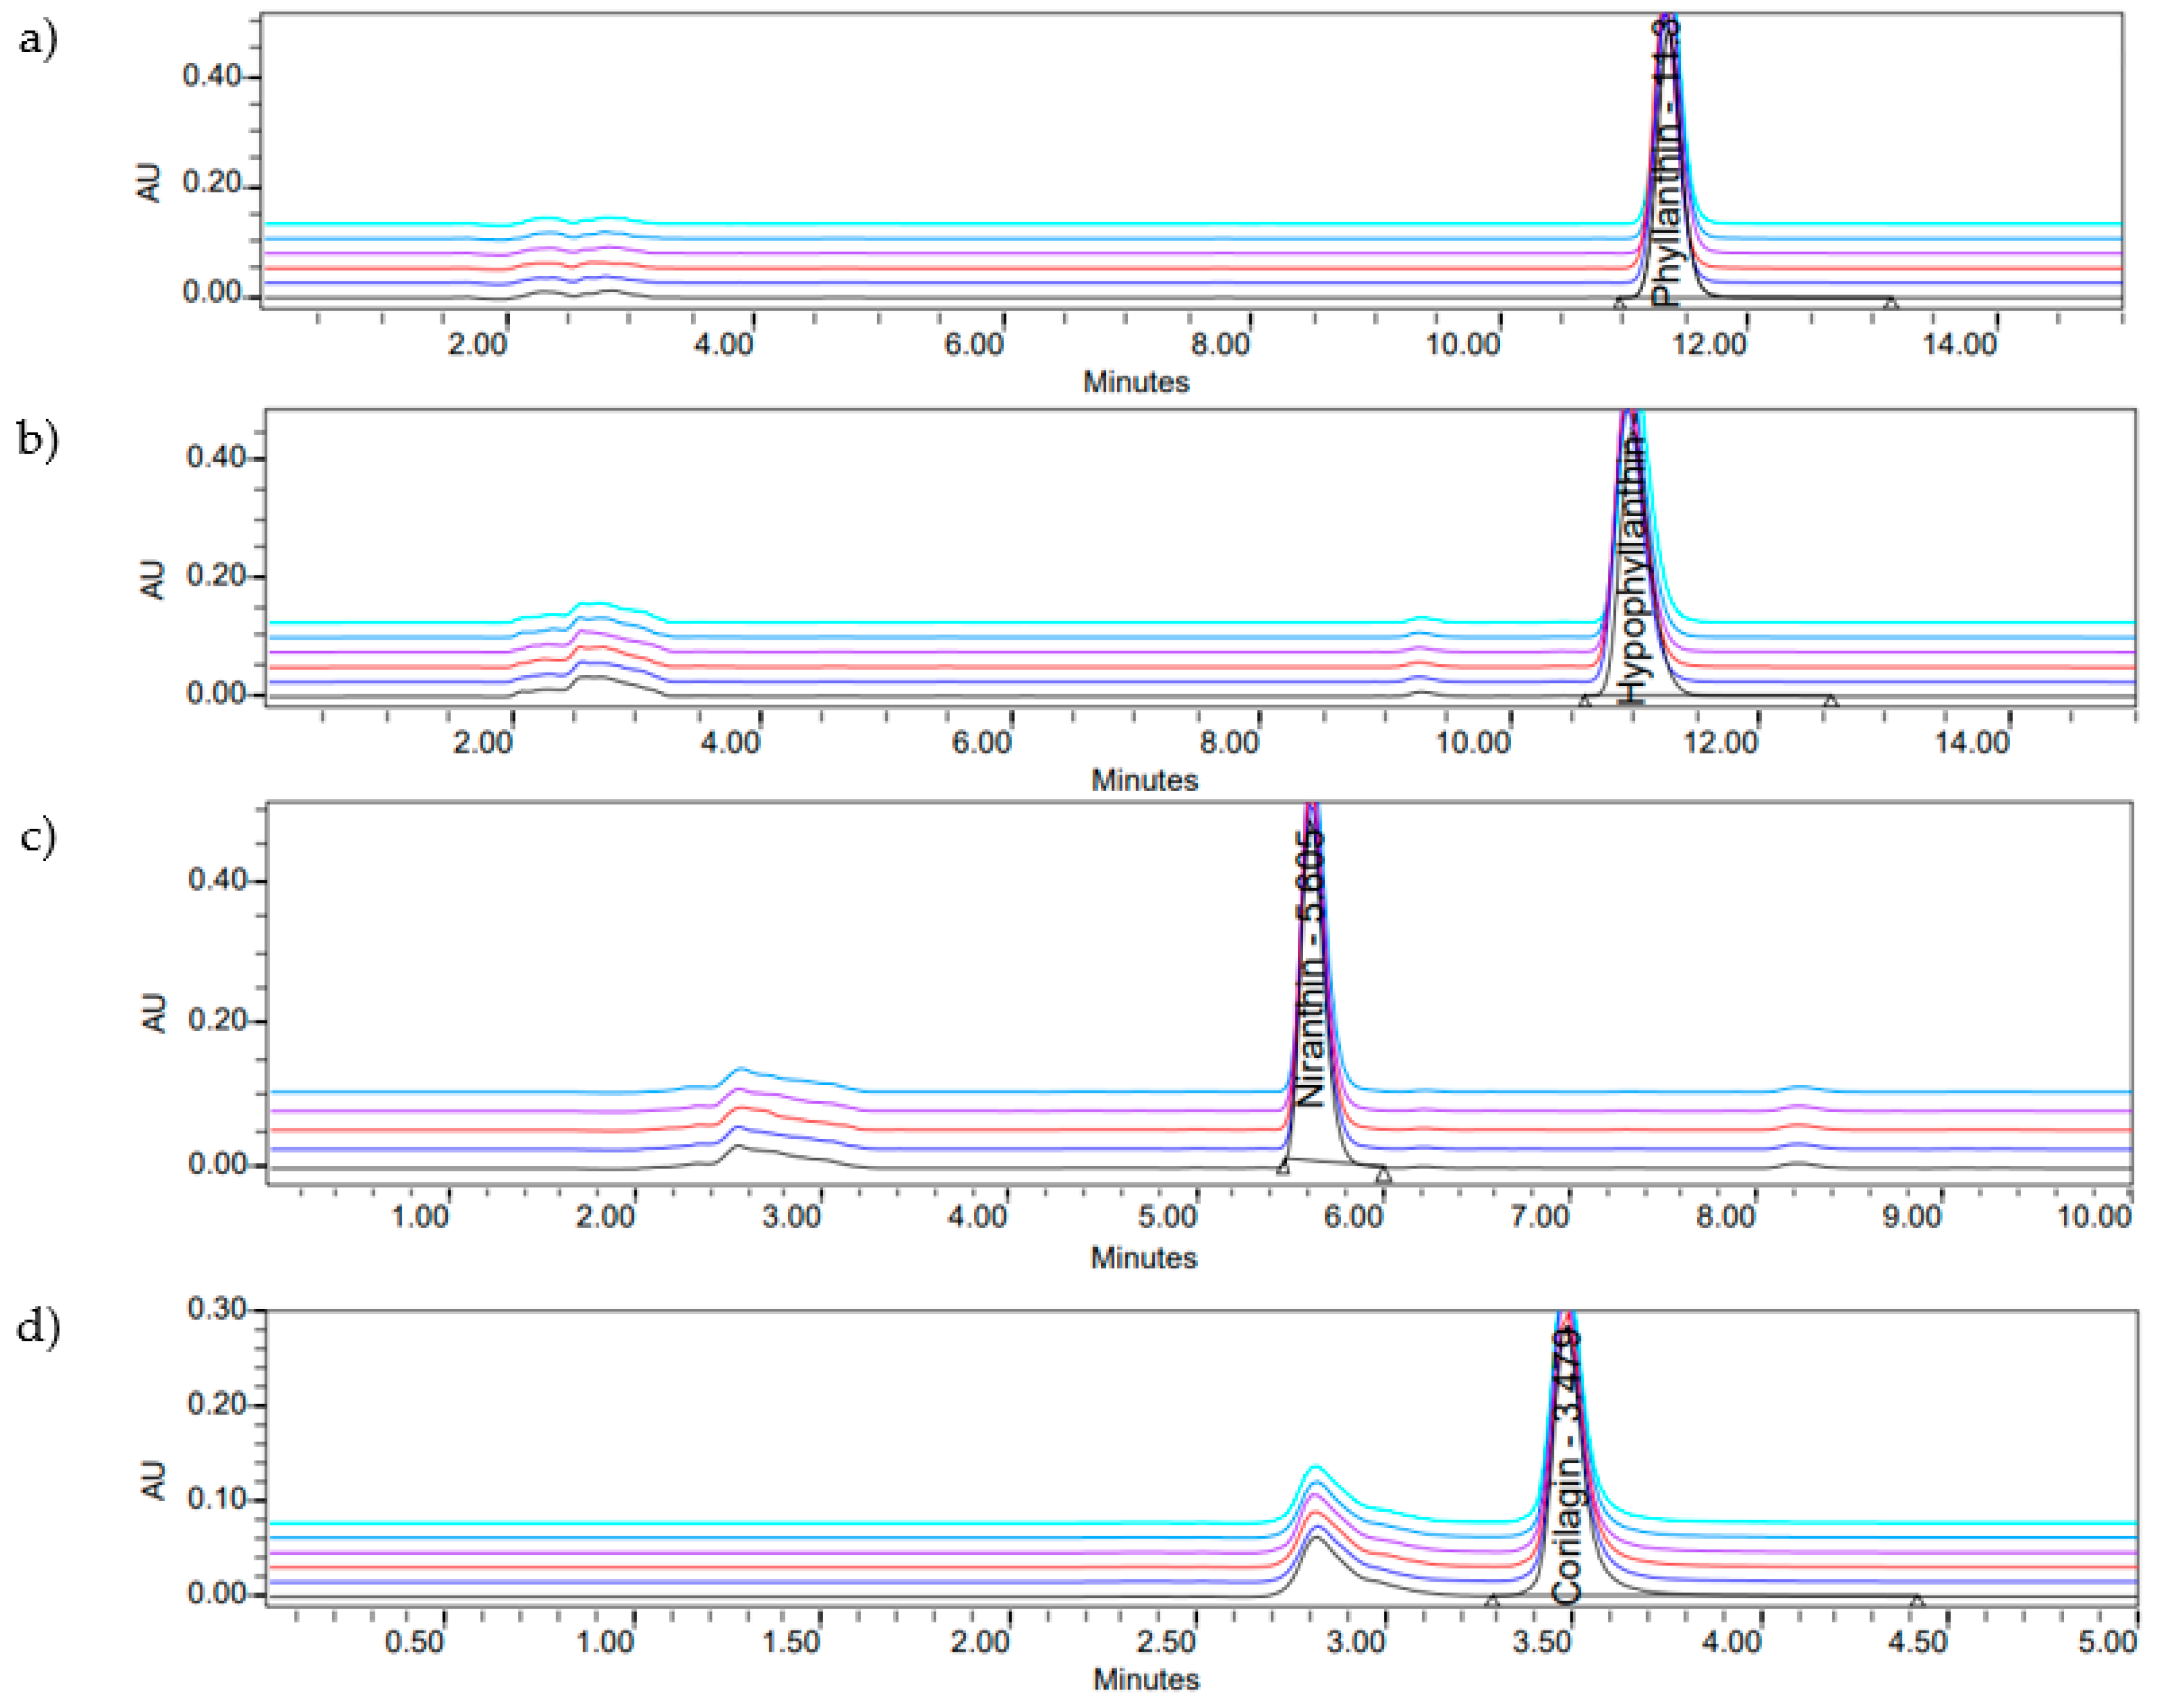Click the Niranthin peak end triangle marker
Screen dimensions: 2158x1708
(1383, 1175)
